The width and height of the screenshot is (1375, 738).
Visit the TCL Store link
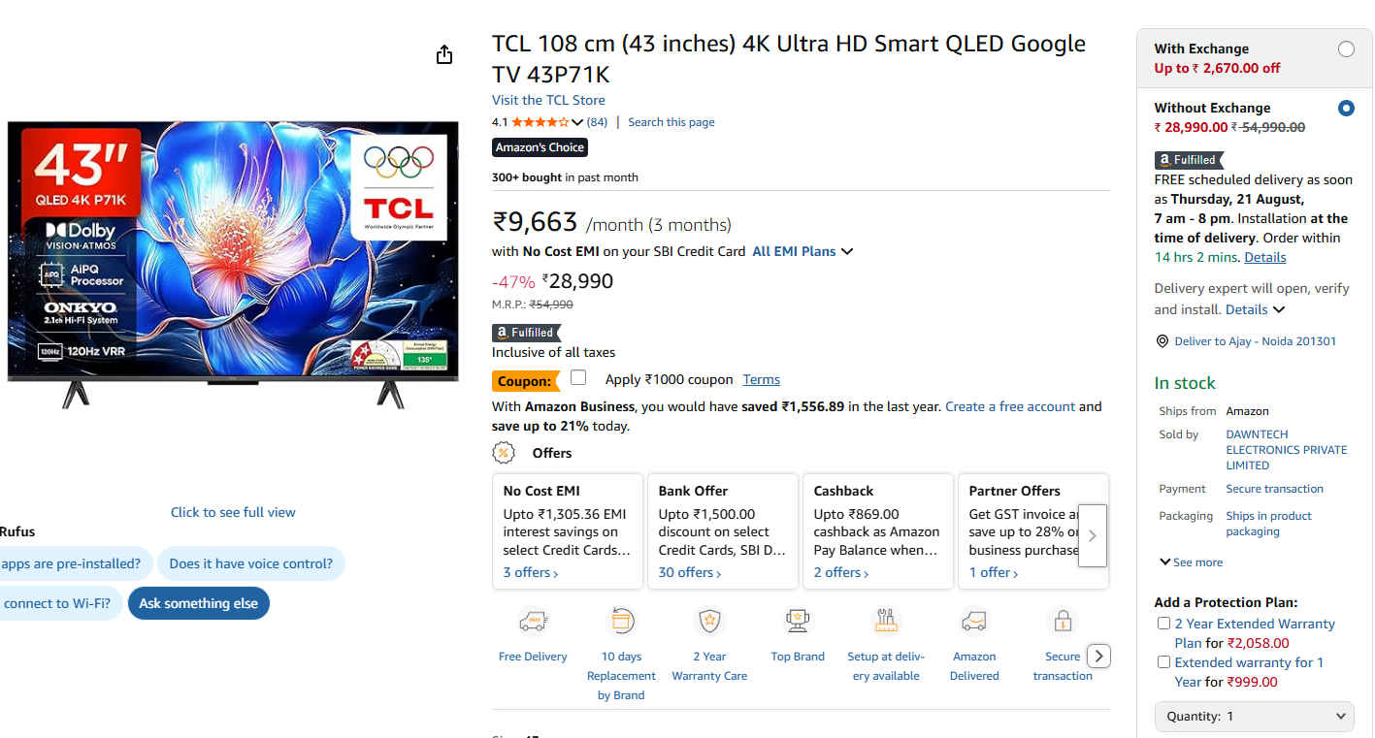point(548,100)
